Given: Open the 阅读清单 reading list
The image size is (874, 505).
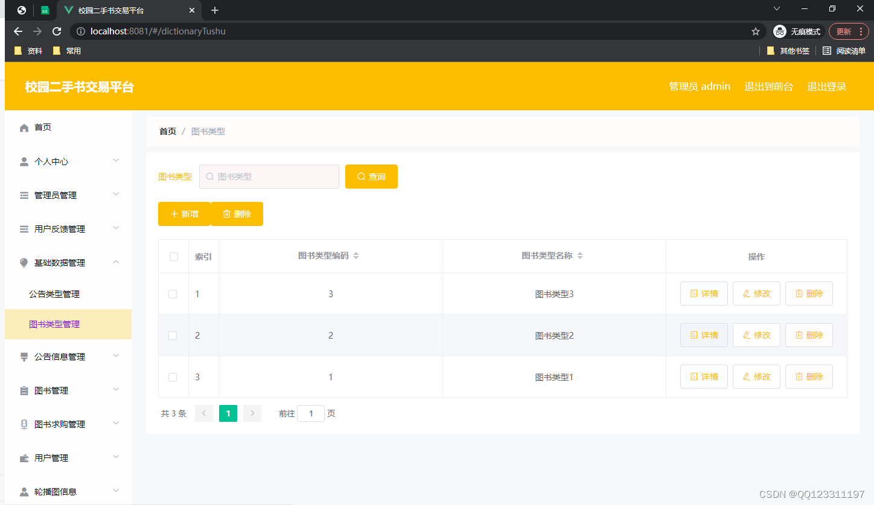Looking at the screenshot, I should pos(844,51).
